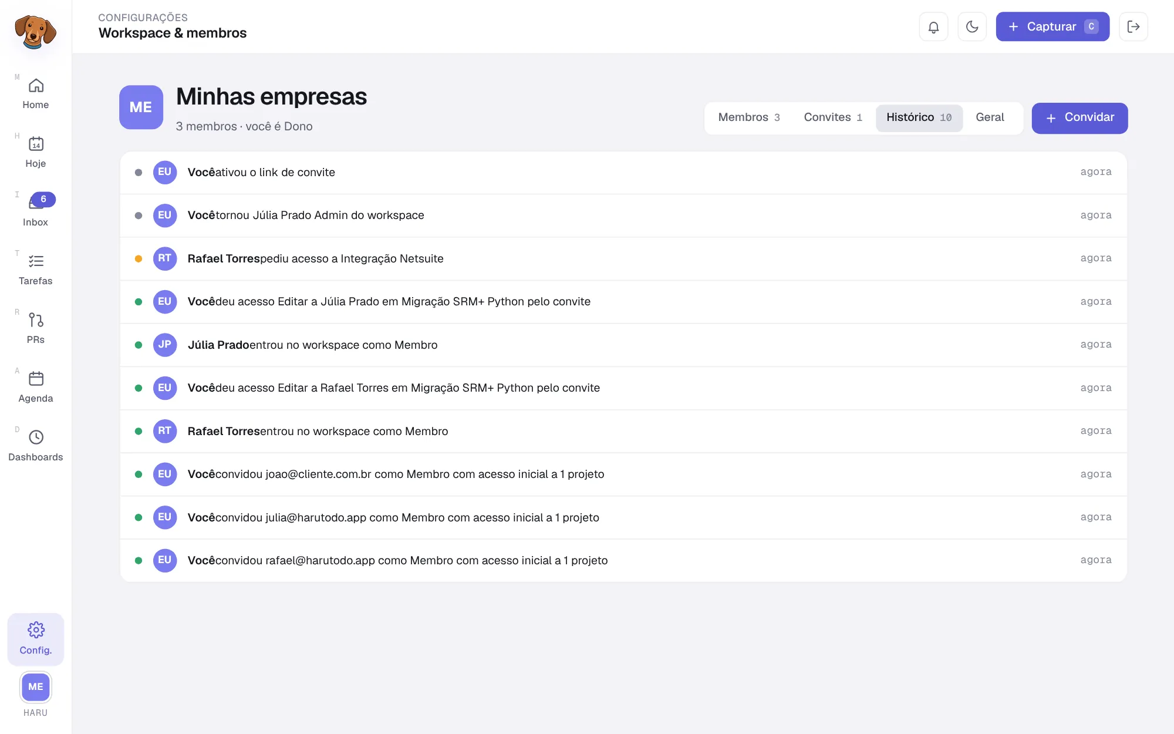The height and width of the screenshot is (734, 1174).
Task: Click the ME workspace avatar beside title
Action: click(x=141, y=107)
